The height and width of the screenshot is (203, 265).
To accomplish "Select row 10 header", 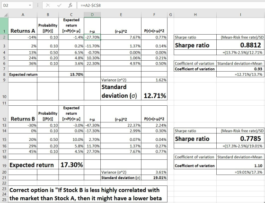I will click(4, 92).
